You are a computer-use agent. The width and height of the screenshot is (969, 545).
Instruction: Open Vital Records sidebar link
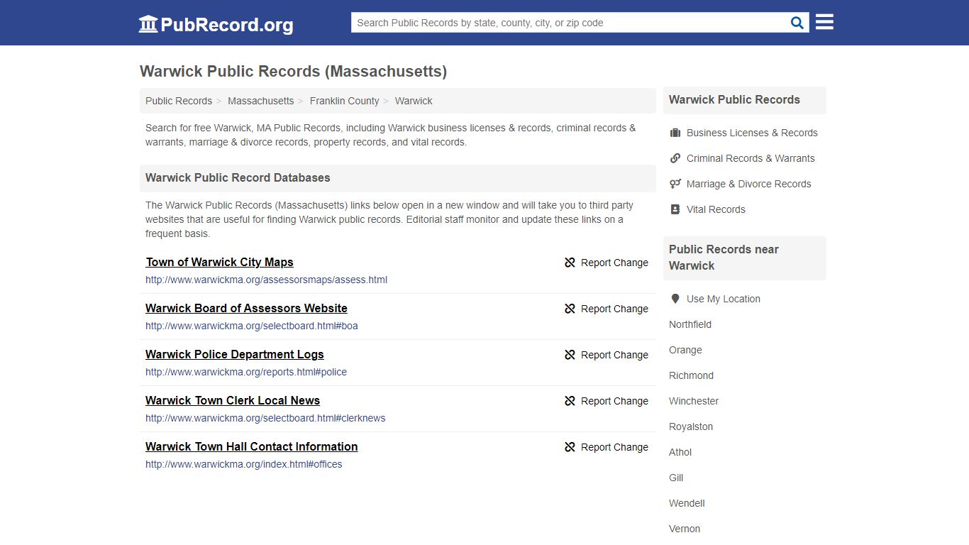tap(716, 209)
